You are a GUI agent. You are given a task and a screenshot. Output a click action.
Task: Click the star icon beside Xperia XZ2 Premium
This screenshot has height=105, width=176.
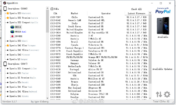pos(8,18)
